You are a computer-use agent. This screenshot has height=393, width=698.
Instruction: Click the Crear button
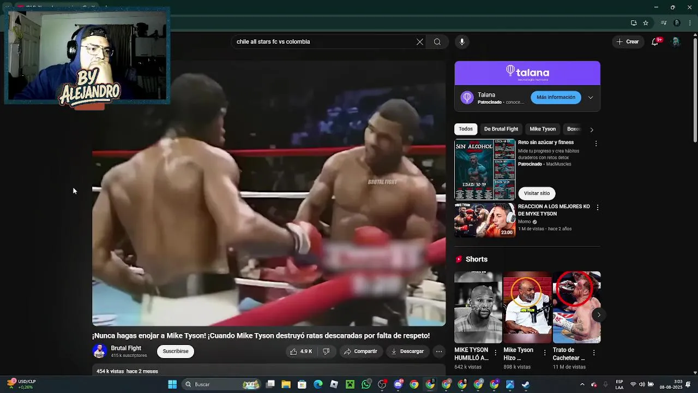coord(628,41)
